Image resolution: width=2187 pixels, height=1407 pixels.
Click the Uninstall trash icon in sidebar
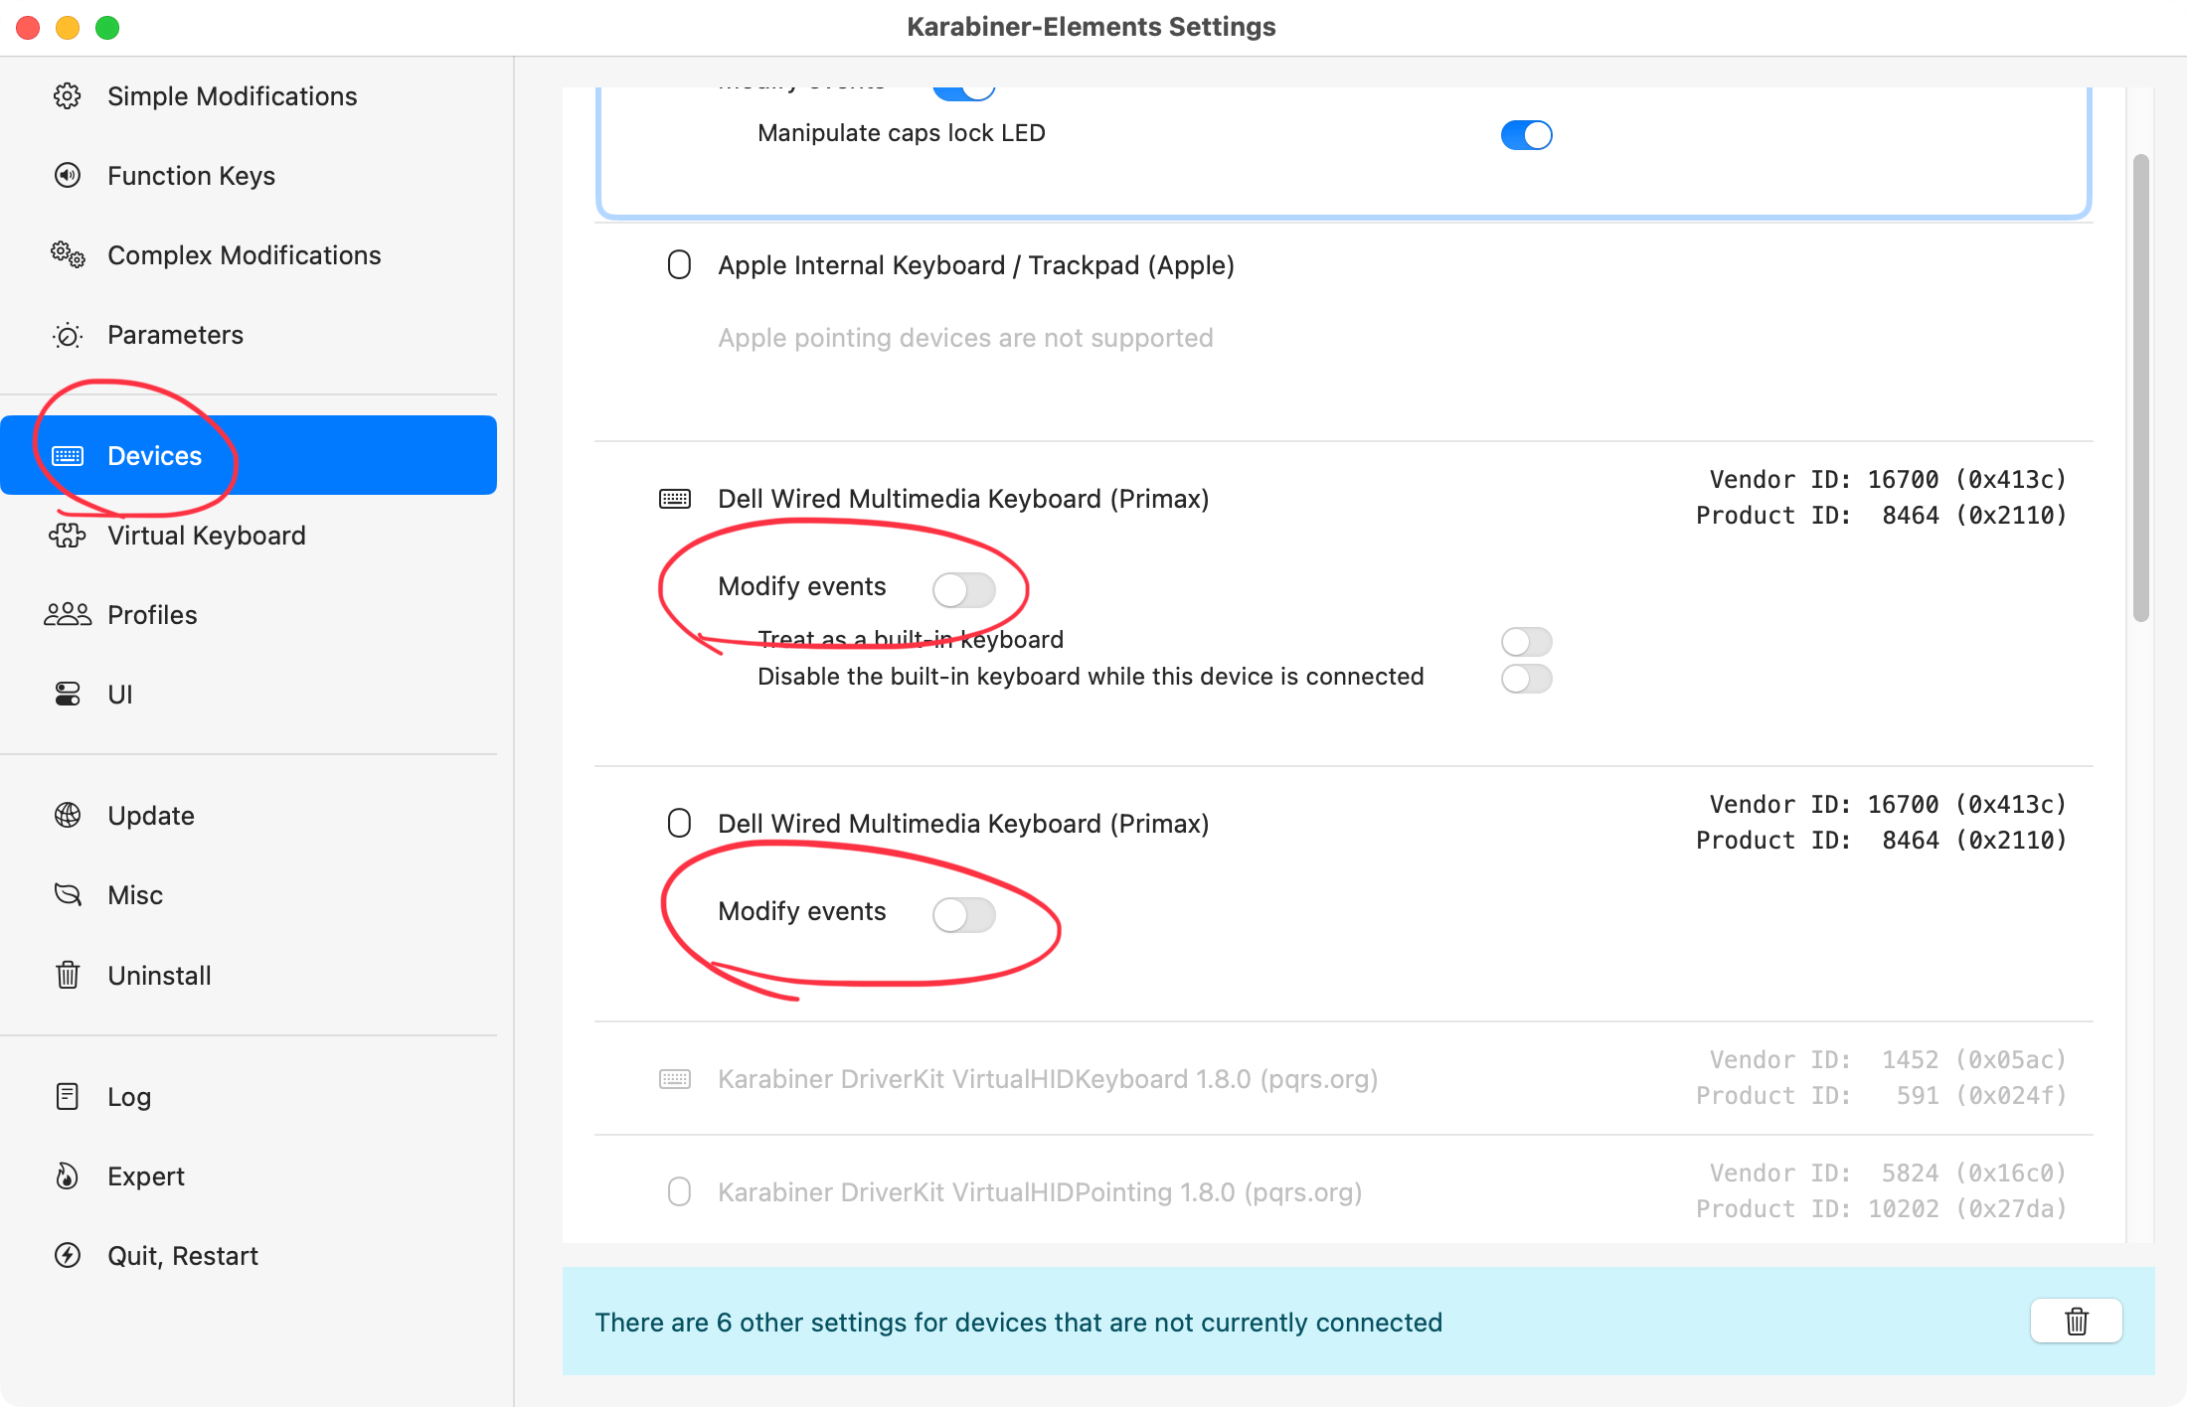(68, 975)
